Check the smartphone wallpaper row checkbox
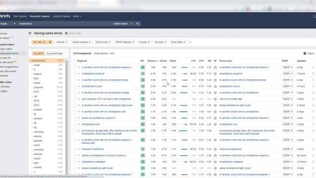This screenshot has height=178, width=316. [x=75, y=162]
